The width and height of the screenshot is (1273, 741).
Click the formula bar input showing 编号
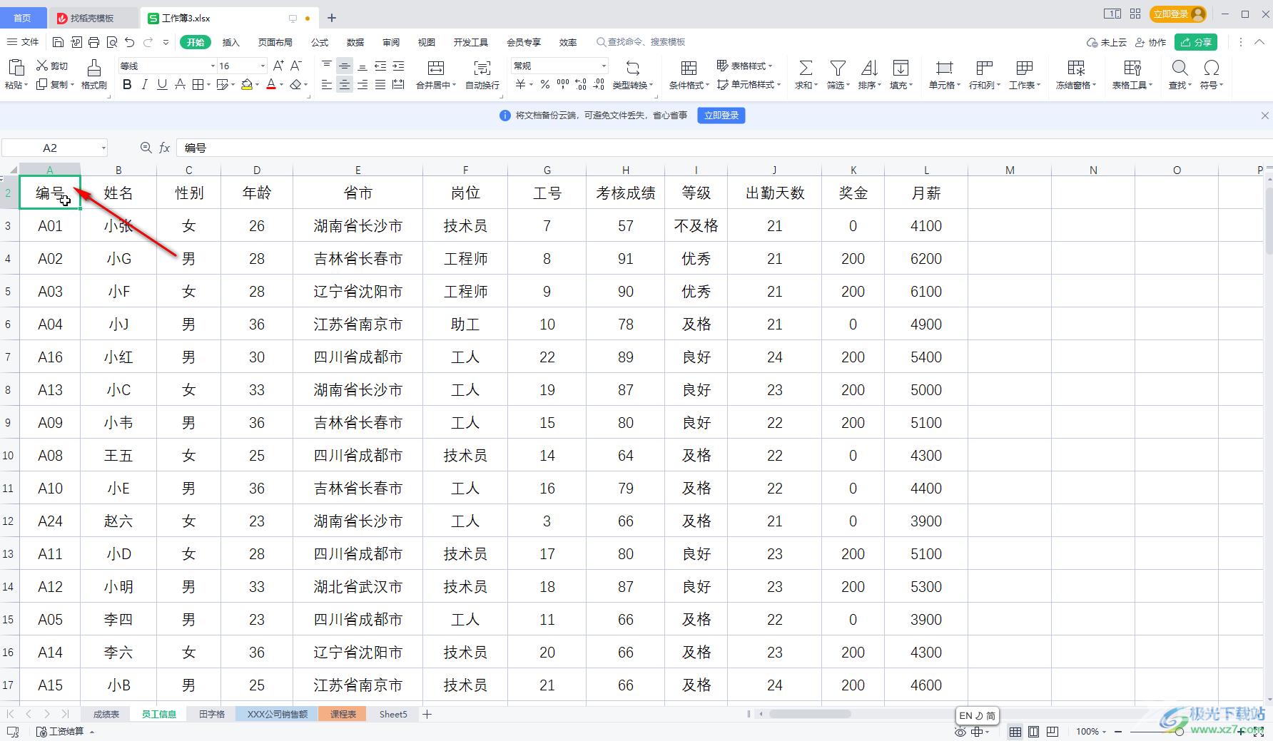coord(724,148)
